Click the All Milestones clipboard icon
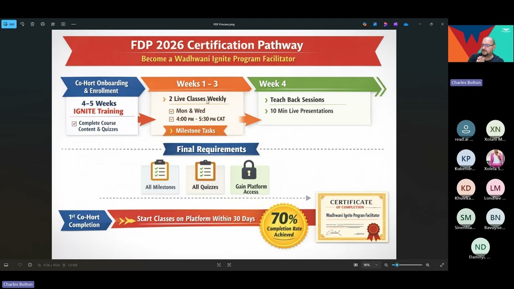This screenshot has width=514, height=289. coord(160,171)
